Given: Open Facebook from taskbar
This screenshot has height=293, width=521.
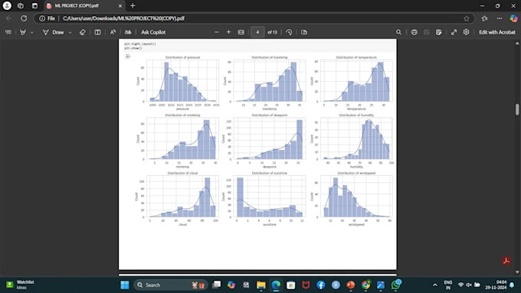Looking at the screenshot, I should click(320, 285).
